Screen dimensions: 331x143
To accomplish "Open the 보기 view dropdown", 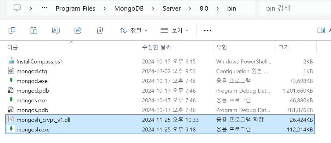I will coord(174,31).
